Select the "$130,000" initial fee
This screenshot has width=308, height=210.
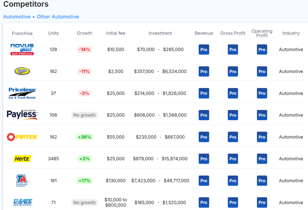(115, 181)
